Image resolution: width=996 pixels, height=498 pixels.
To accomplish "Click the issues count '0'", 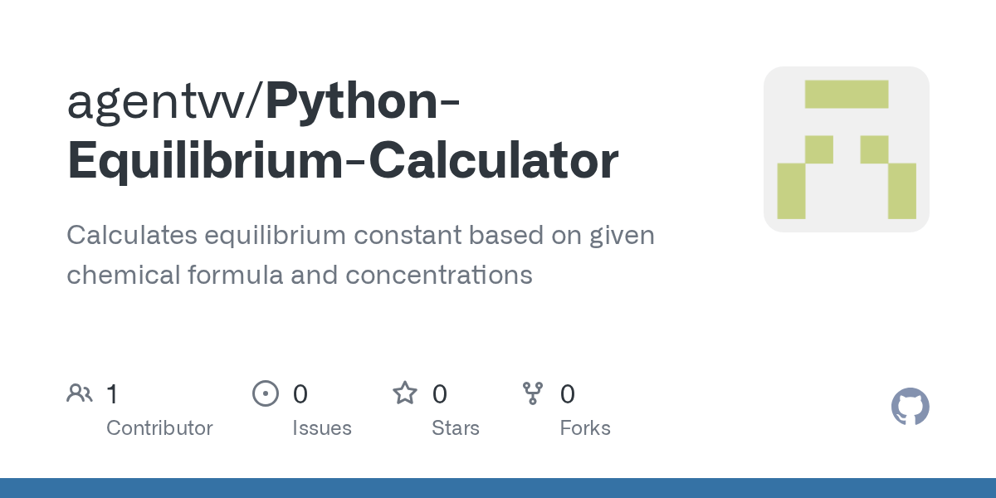I will click(x=300, y=393).
